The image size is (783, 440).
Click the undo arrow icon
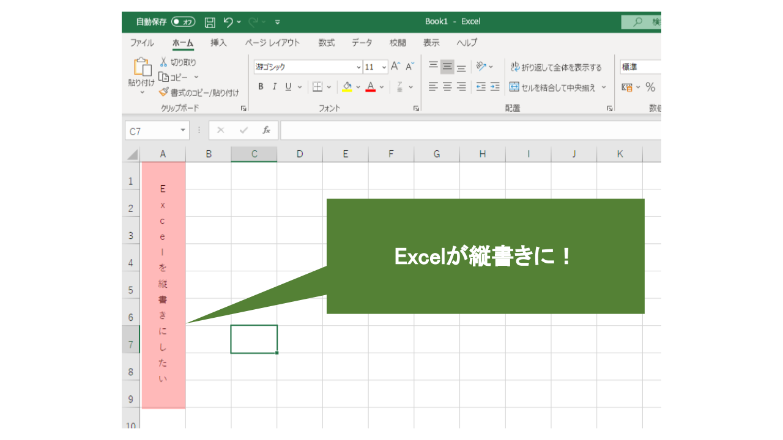coord(228,21)
